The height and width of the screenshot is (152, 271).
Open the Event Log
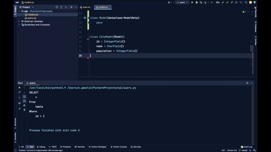coord(246,147)
